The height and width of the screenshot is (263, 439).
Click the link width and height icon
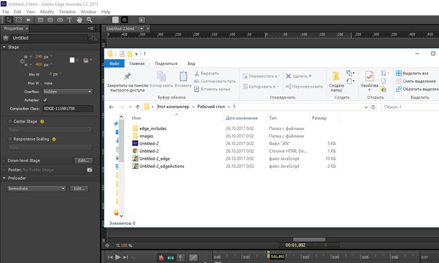point(22,61)
